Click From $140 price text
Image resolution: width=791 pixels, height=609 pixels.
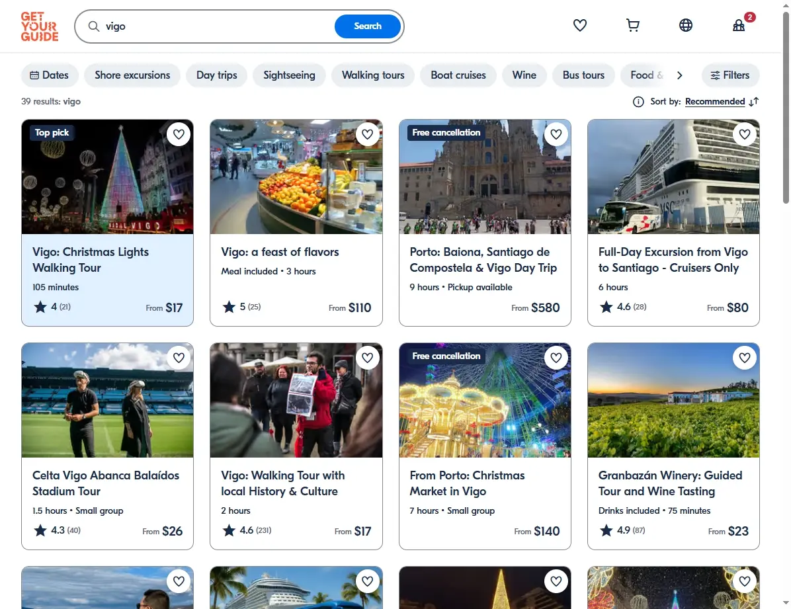537,531
